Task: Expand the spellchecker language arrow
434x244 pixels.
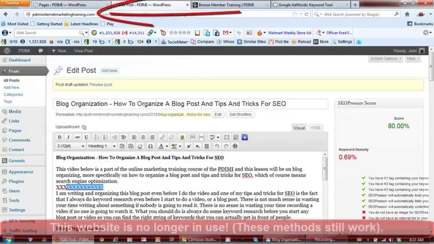Action: [x=218, y=137]
